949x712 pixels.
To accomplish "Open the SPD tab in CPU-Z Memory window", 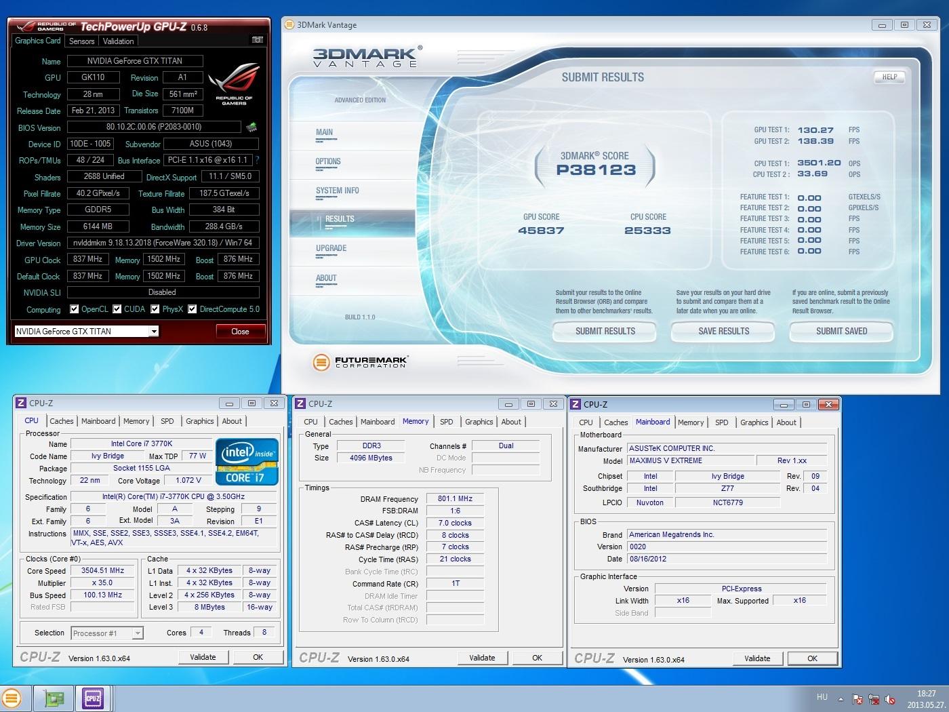I will point(447,422).
